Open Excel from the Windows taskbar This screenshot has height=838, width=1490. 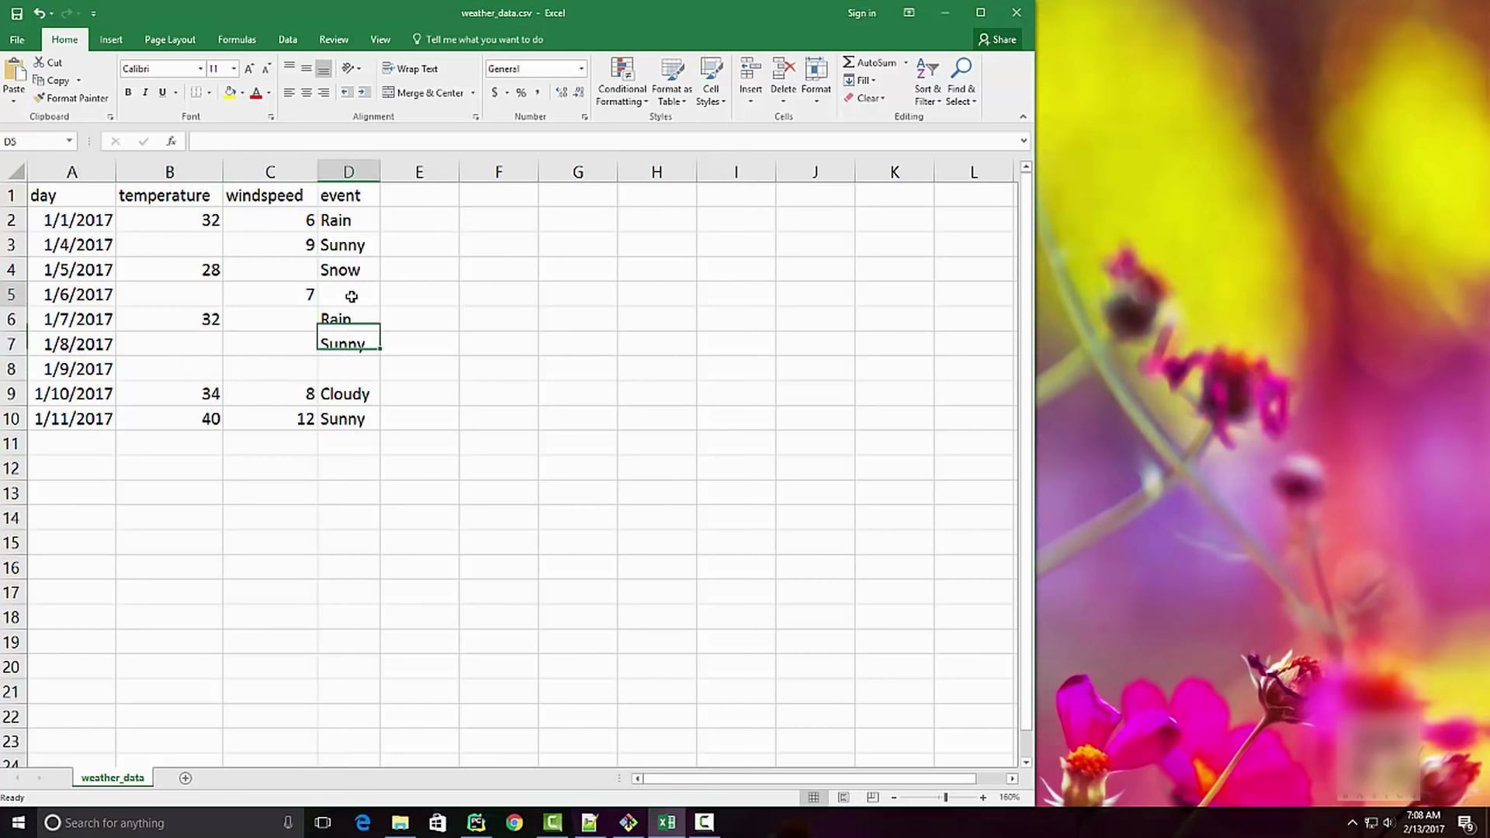pyautogui.click(x=666, y=822)
